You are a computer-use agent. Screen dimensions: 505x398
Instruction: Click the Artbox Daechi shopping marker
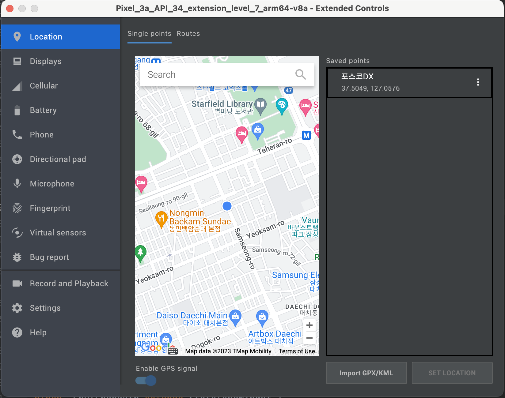point(262,318)
